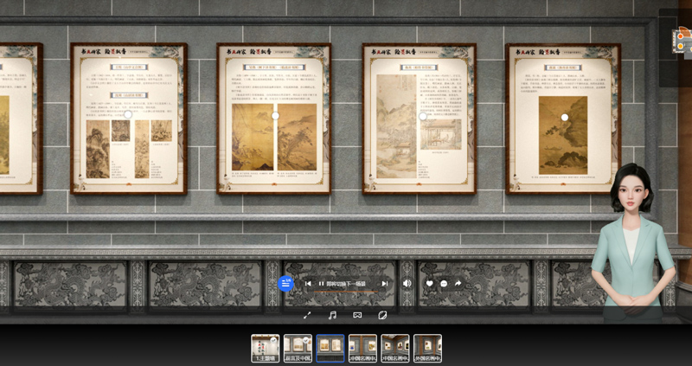
Task: Open the '中国名画中' thumbnail beside the current scene
Action: (362, 349)
